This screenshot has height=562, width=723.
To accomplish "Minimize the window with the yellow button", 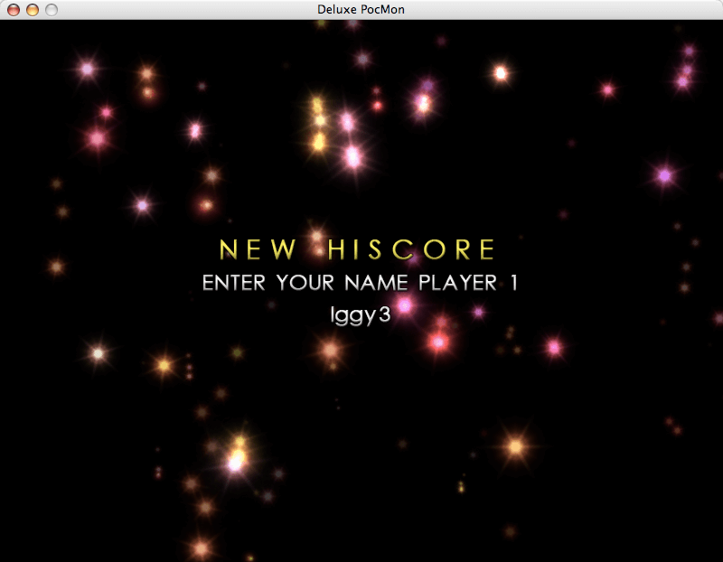I will 33,10.
